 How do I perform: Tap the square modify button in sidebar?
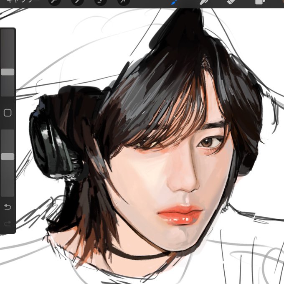[x=8, y=113]
